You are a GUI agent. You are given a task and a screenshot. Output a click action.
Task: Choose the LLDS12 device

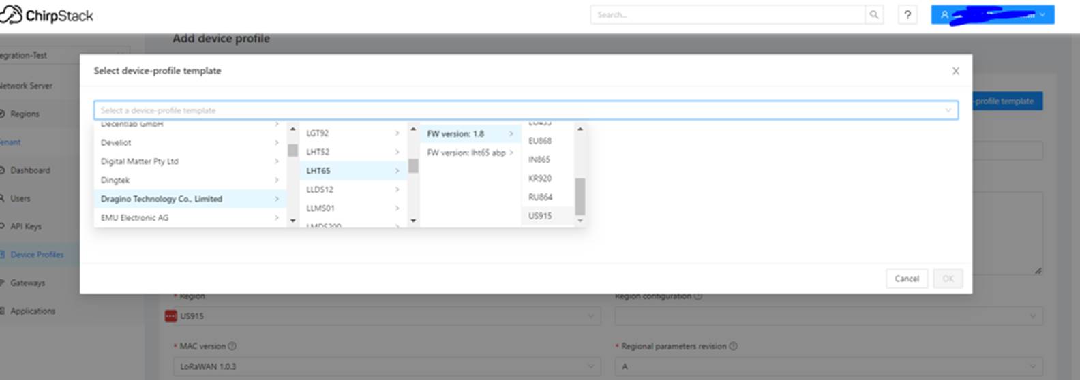click(x=353, y=189)
